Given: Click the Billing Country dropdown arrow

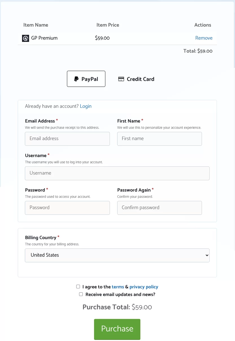Looking at the screenshot, I should click(x=207, y=255).
